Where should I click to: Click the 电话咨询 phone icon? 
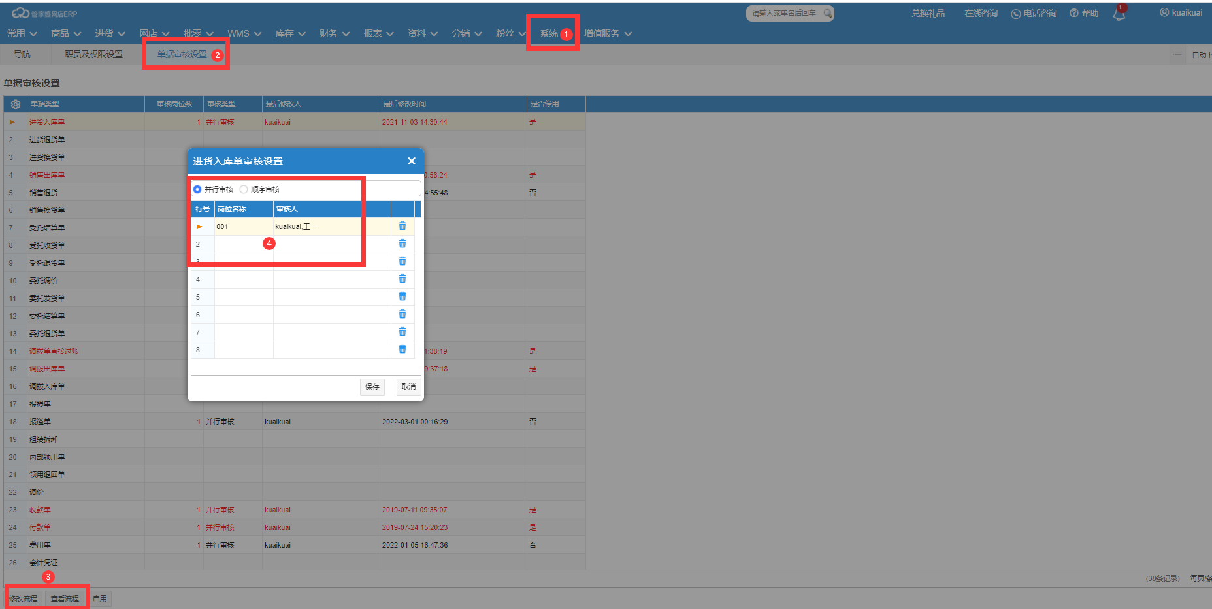coord(1015,14)
